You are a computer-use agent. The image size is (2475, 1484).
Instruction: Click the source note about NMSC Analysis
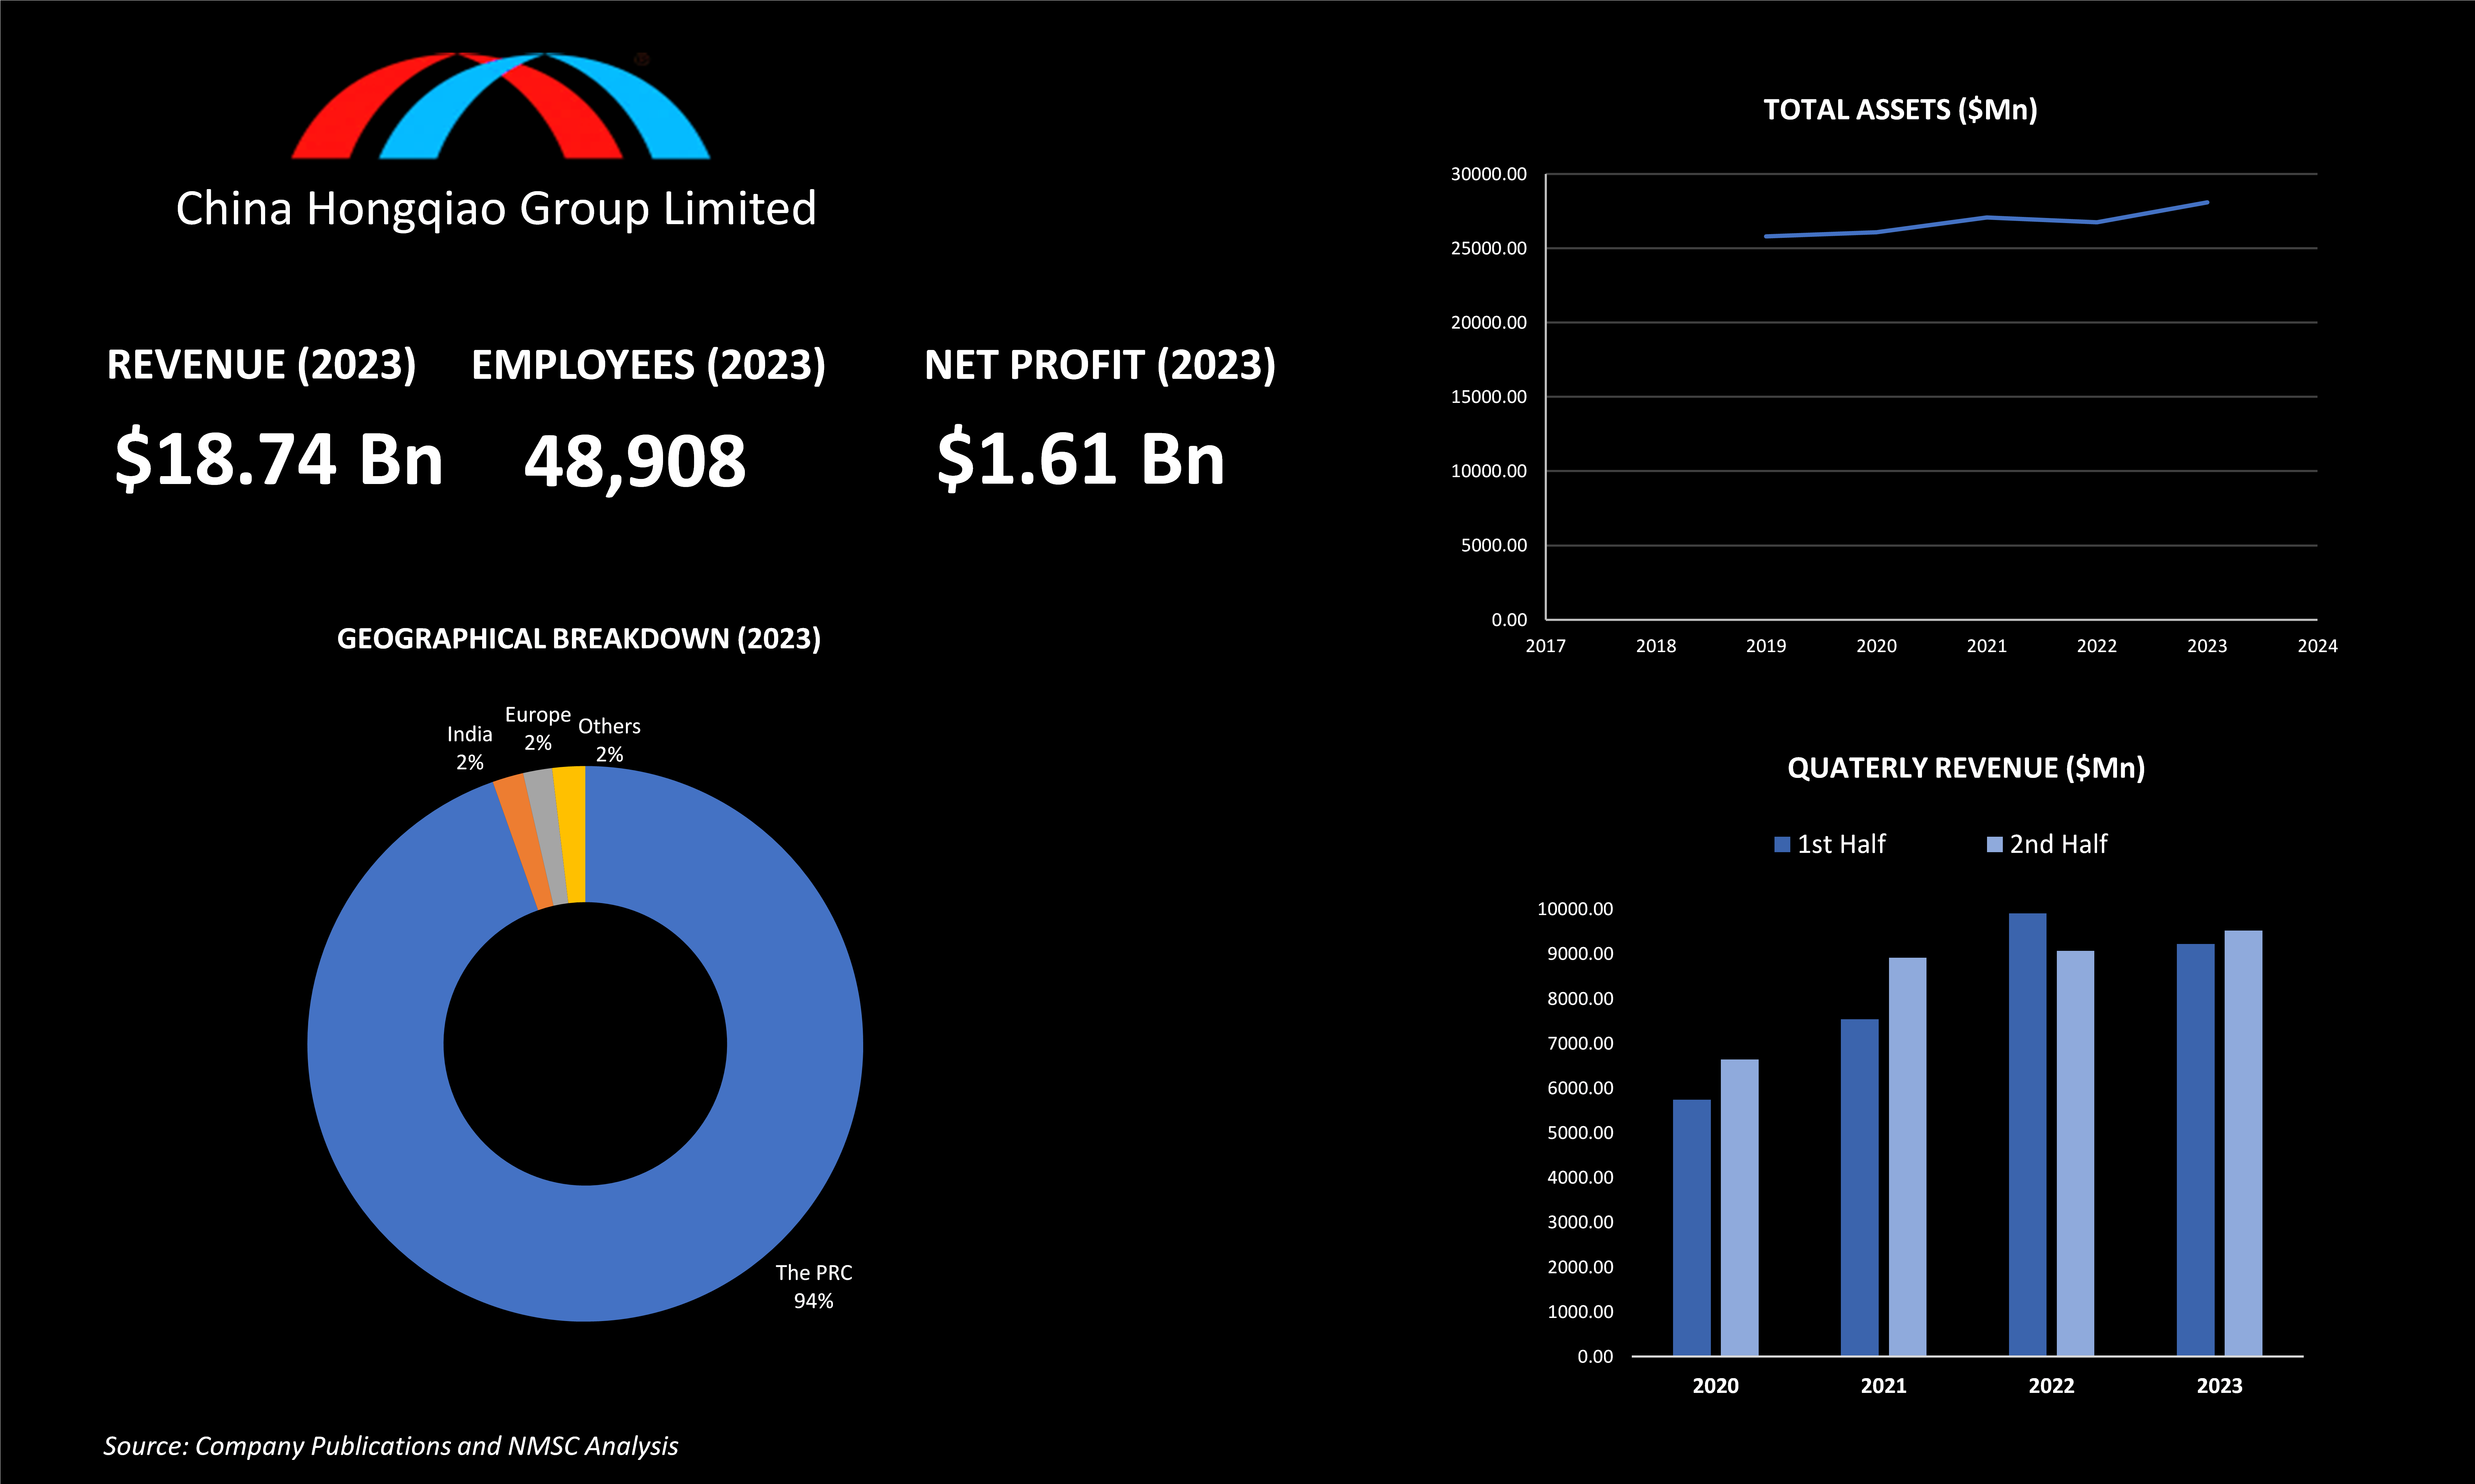390,1446
